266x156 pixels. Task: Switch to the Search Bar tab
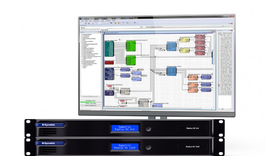[x=104, y=30]
